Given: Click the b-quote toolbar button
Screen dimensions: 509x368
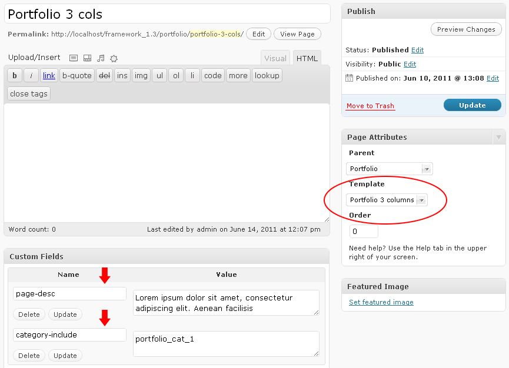Looking at the screenshot, I should point(77,75).
